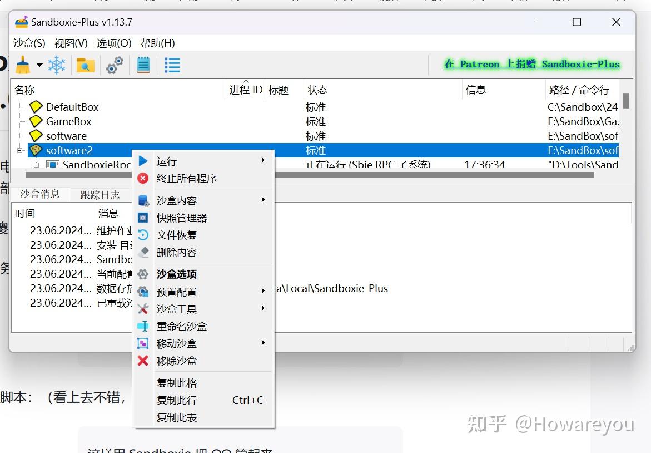Click the 文件恢复 recovery icon
The width and height of the screenshot is (651, 453).
click(143, 235)
